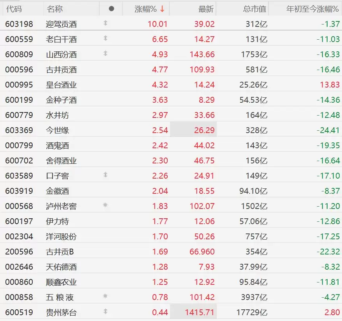Image resolution: width=342 pixels, height=321 pixels.
Task: Open stock 皇台酒业 by its name
Action: click(x=61, y=84)
